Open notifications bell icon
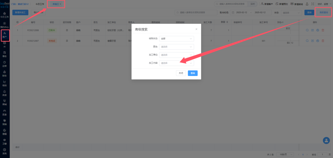Viewport: 333px width, 158px height. [307, 4]
